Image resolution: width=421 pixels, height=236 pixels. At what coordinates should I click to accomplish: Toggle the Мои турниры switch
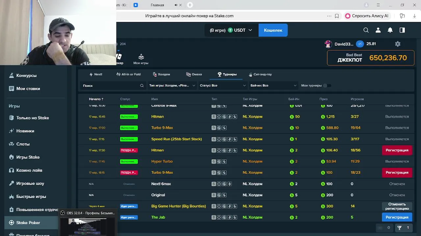tap(327, 86)
